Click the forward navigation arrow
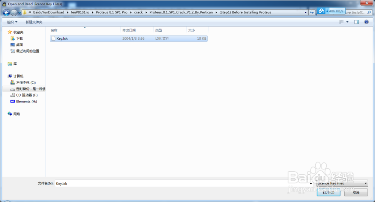Screen dimensions: 375x202 (14, 12)
